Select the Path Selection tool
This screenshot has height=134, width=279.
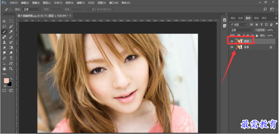[4, 63]
